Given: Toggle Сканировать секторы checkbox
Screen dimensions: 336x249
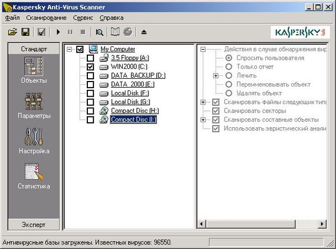Looking at the screenshot, I should pos(216,111).
